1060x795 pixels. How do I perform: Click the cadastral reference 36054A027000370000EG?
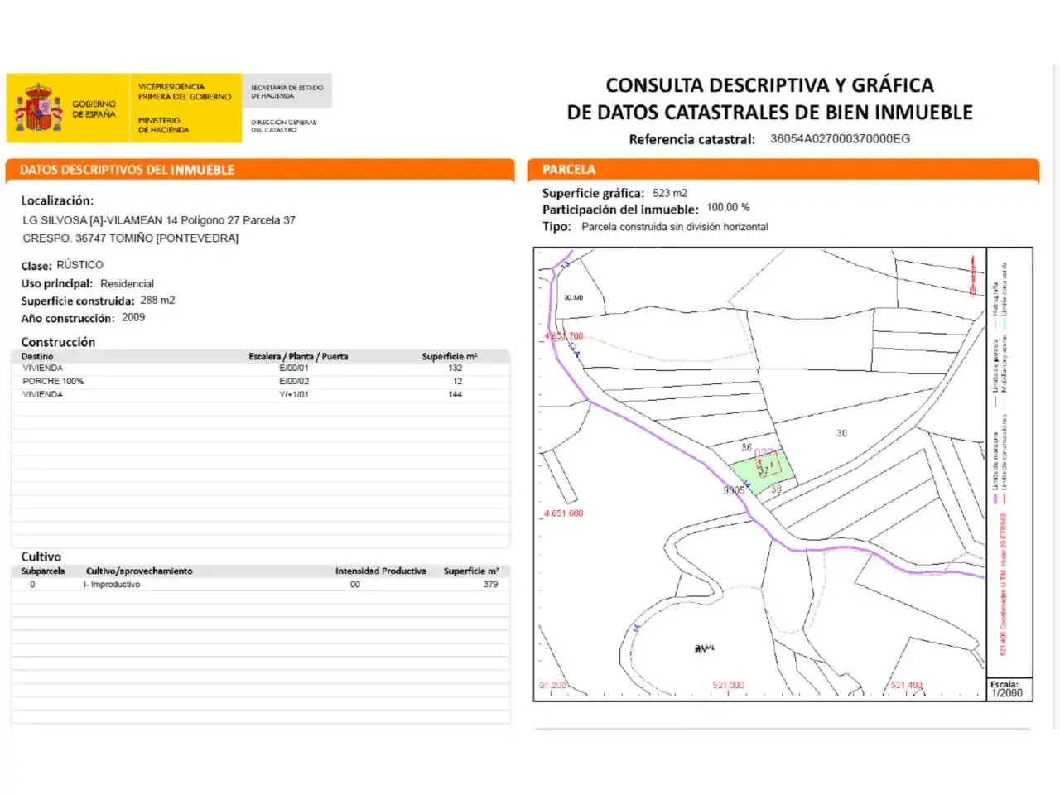click(840, 138)
